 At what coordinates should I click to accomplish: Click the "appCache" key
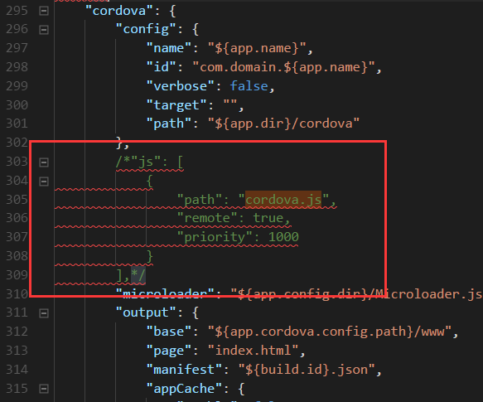(184, 389)
